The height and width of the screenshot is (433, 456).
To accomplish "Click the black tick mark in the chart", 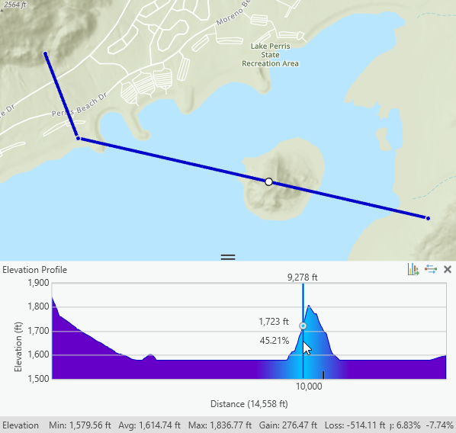I will tap(323, 375).
